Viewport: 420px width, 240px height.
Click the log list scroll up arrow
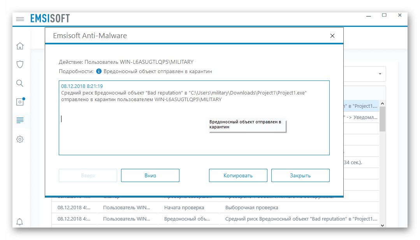(x=383, y=103)
